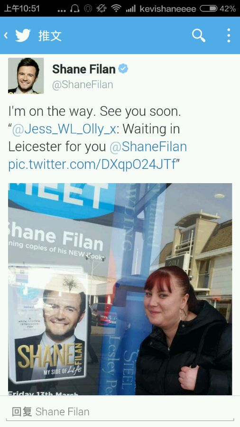
Task: Tap the blue verified badge
Action: [x=123, y=69]
